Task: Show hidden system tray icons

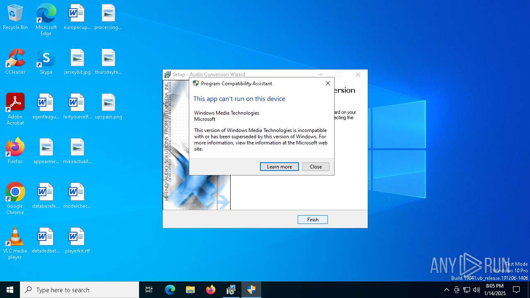Action: pyautogui.click(x=446, y=290)
